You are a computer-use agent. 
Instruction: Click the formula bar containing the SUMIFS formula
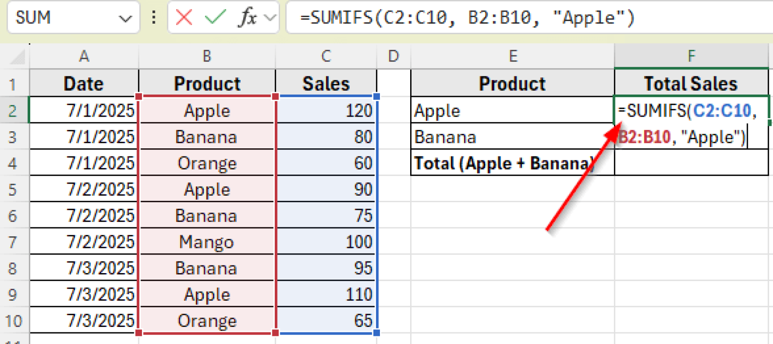pyautogui.click(x=453, y=18)
